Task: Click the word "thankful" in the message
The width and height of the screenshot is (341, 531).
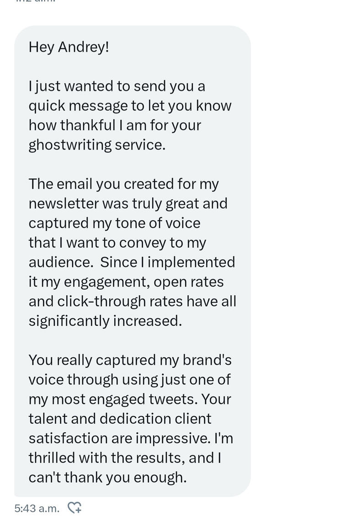Action: 88,125
